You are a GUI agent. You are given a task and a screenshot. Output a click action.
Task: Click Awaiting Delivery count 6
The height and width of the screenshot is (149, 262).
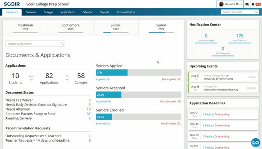(x=90, y=118)
